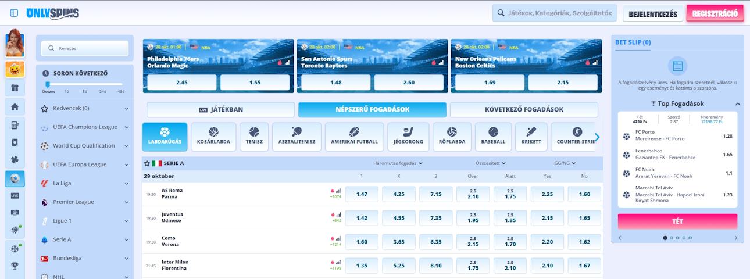Collapse the Top Fogadások section
The width and height of the screenshot is (750, 279).
click(737, 104)
